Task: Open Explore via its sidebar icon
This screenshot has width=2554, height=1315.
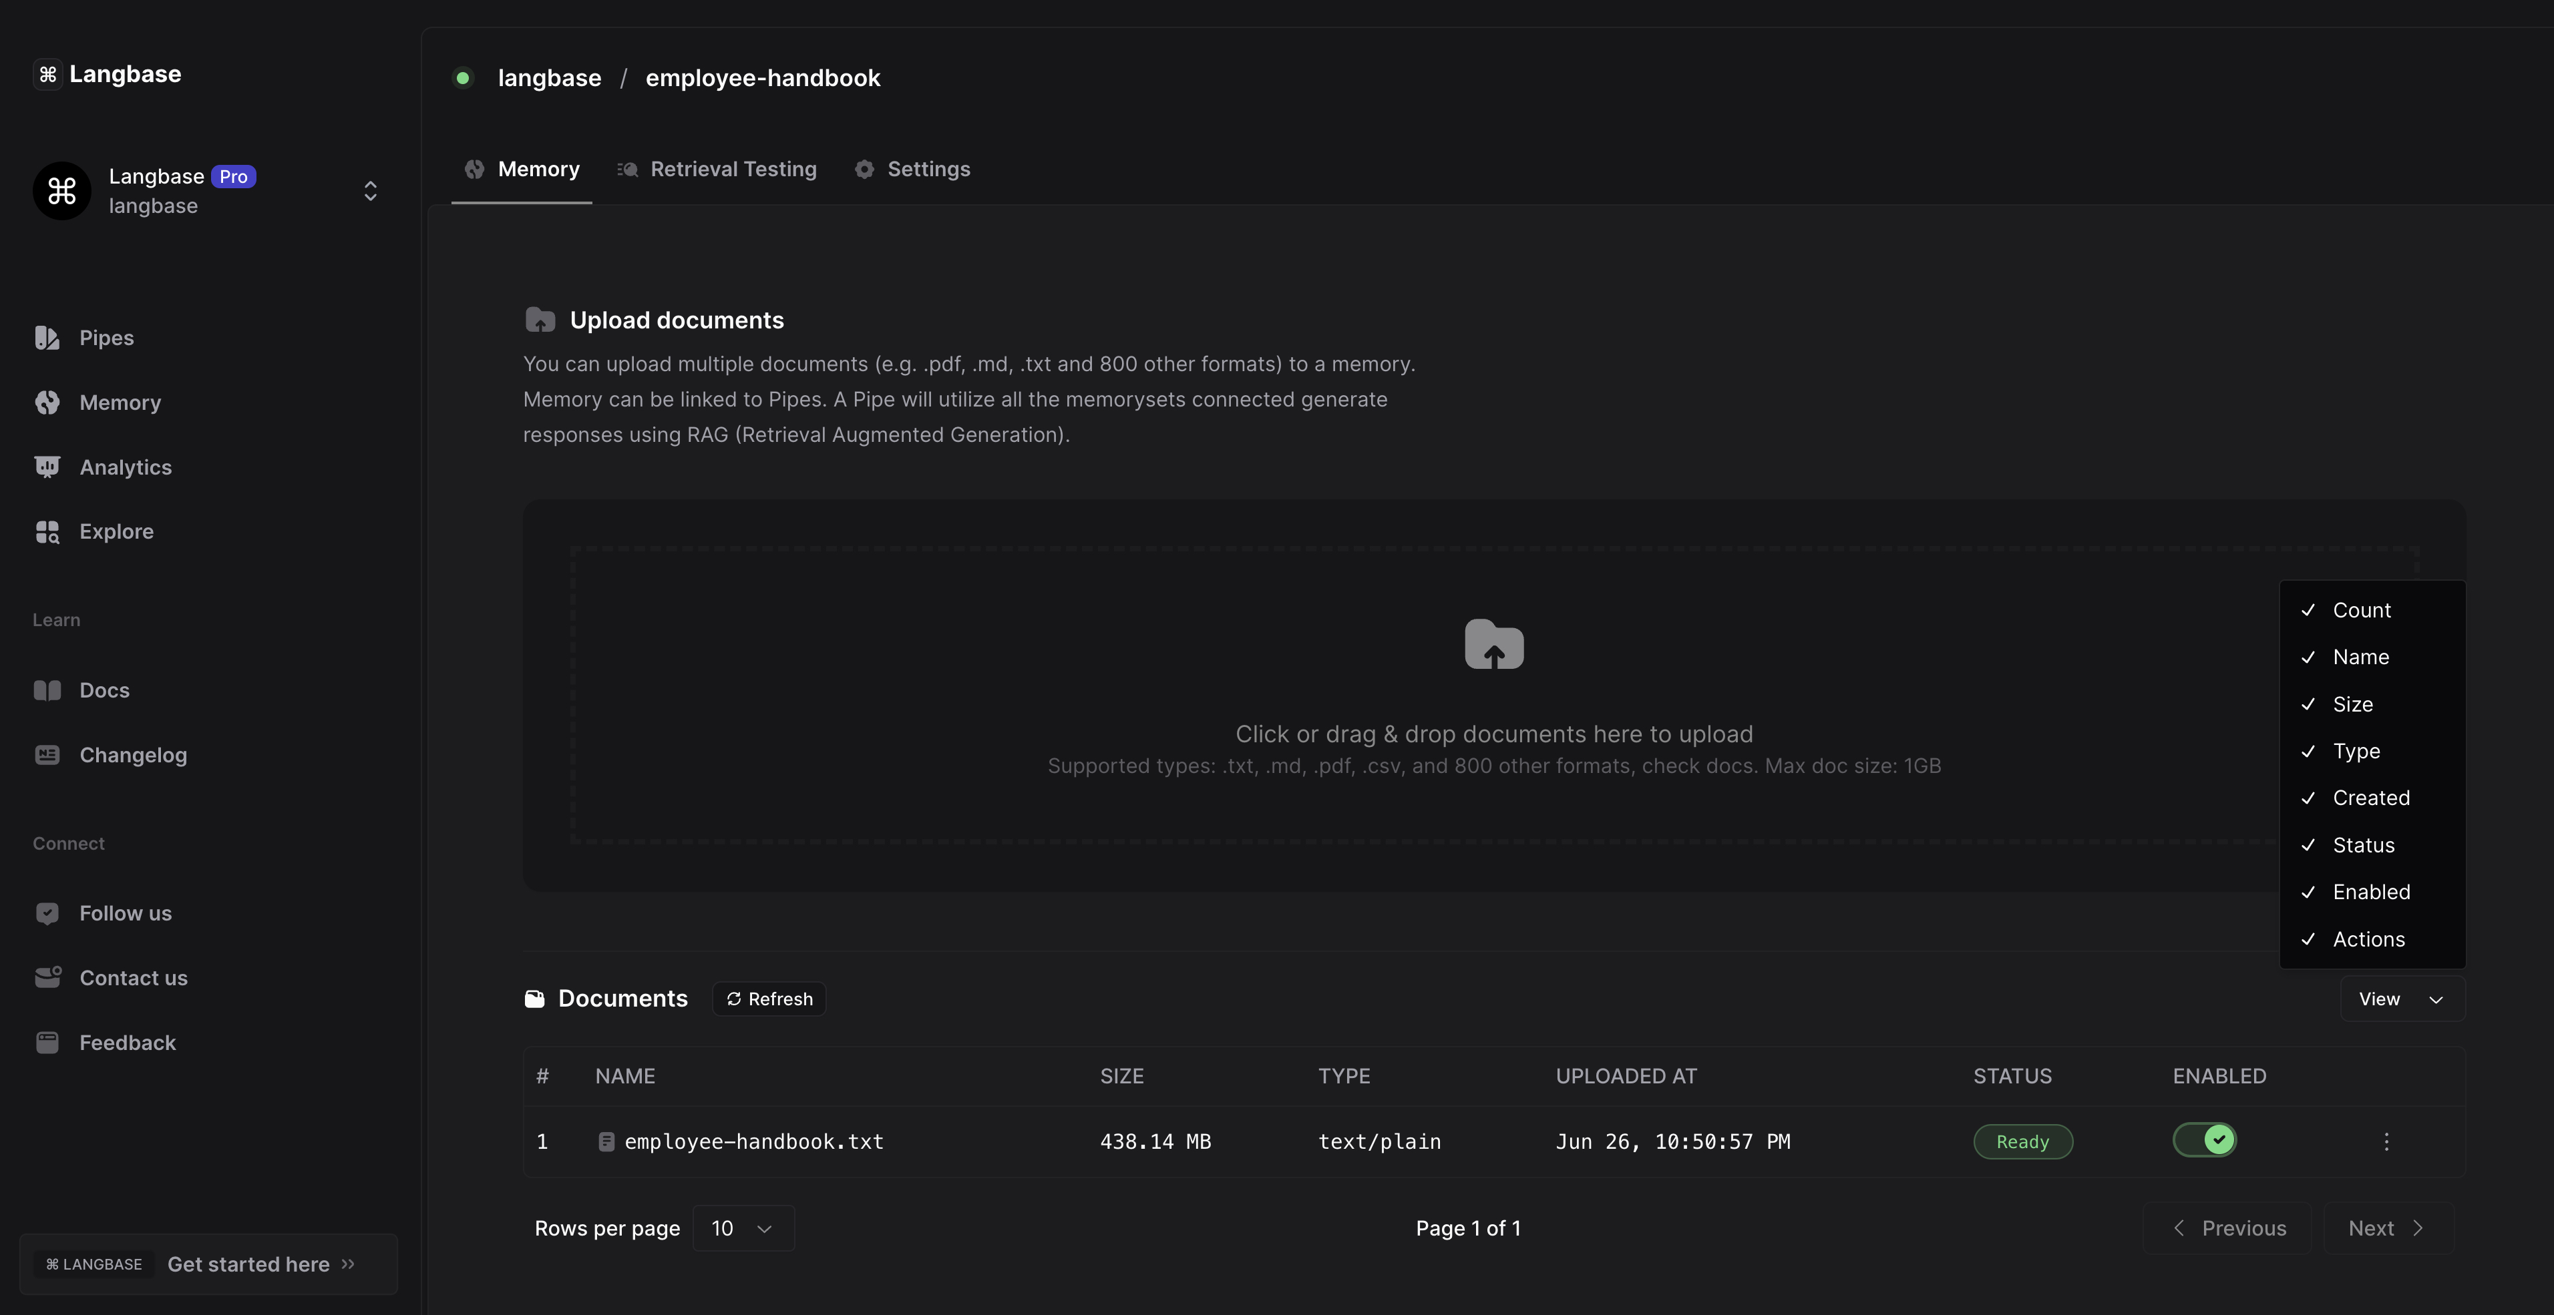Action: point(47,532)
